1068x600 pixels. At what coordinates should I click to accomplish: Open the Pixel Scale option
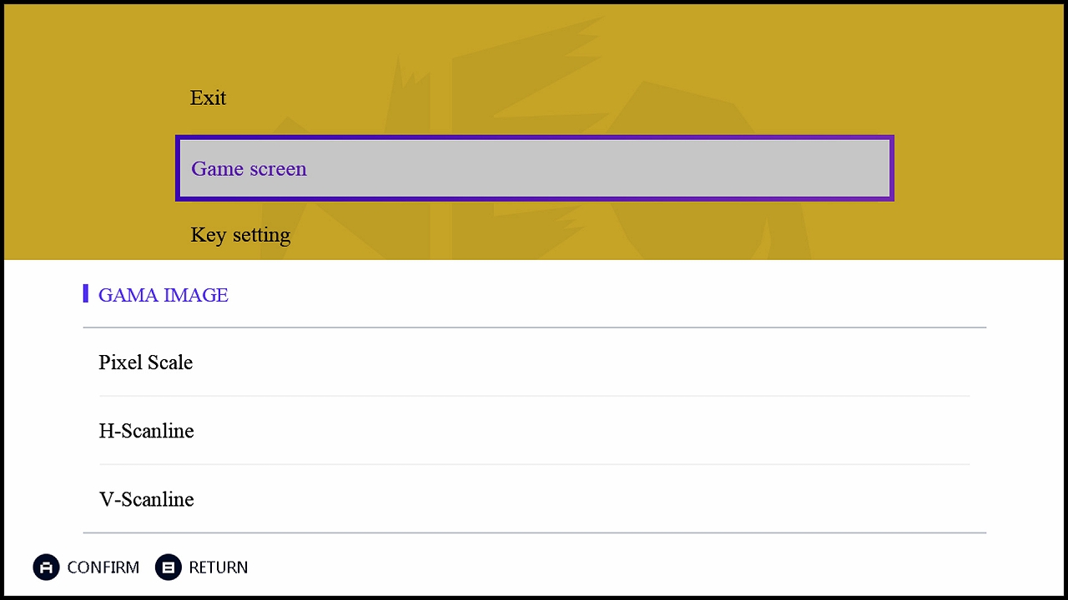click(x=534, y=362)
